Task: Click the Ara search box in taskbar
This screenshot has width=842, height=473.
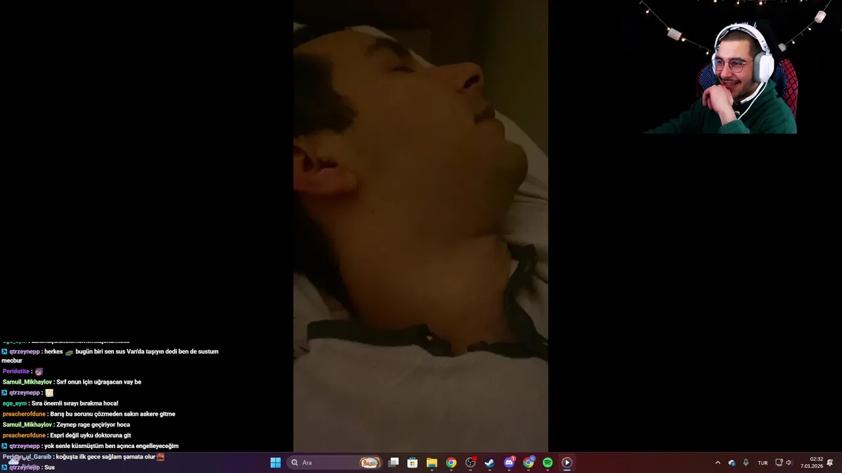Action: (334, 462)
